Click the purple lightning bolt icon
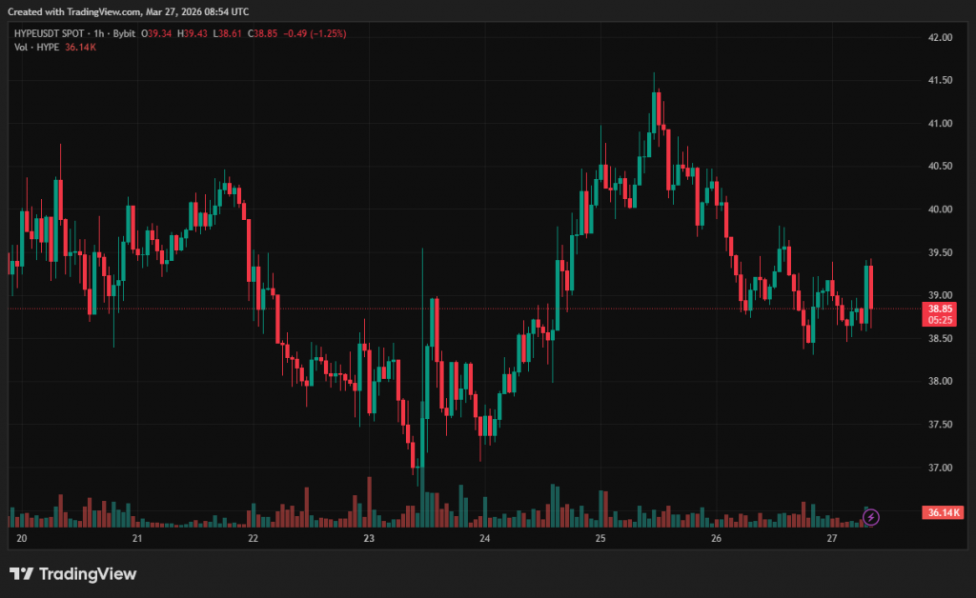Screen dimensions: 976x598 (870, 517)
